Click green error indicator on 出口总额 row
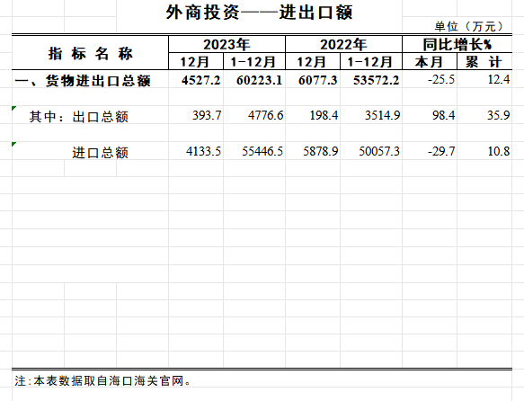Viewport: 524px width, 401px height. (13, 108)
